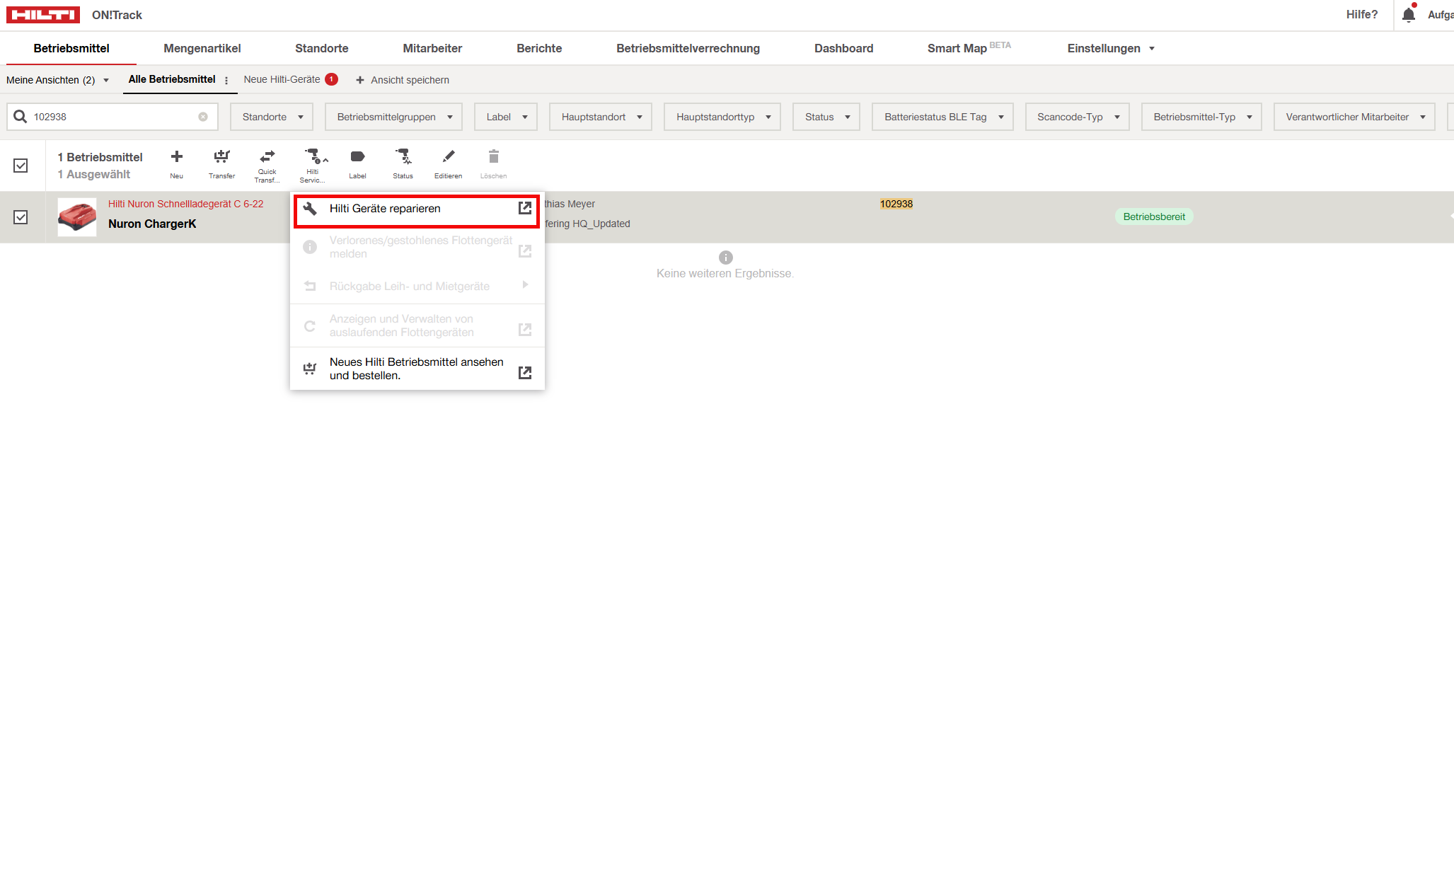
Task: Click the wrench icon for repair
Action: click(x=310, y=208)
